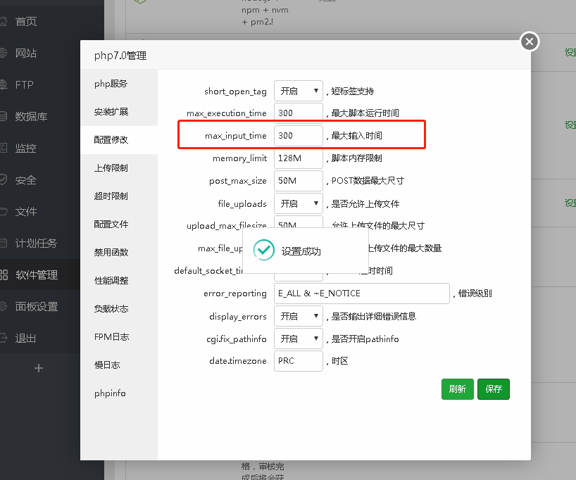The image size is (576, 480).
Task: Click memory_limit input field
Action: (x=299, y=158)
